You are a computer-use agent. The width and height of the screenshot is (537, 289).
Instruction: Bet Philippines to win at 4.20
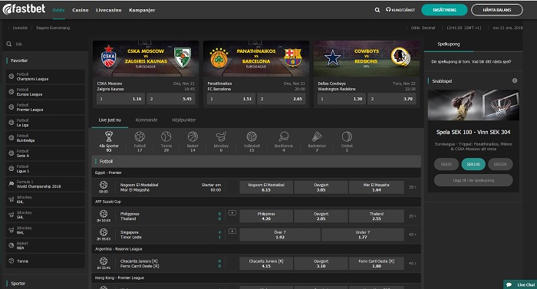266,216
